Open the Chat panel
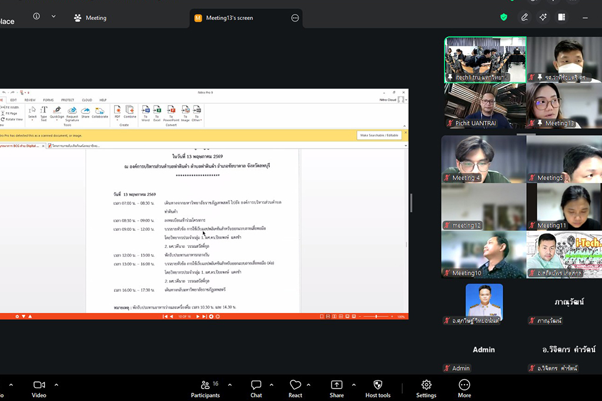Screen dimensions: 602x401 pos(256,388)
